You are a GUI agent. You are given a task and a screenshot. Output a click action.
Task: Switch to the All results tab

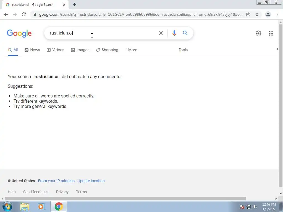[13, 50]
